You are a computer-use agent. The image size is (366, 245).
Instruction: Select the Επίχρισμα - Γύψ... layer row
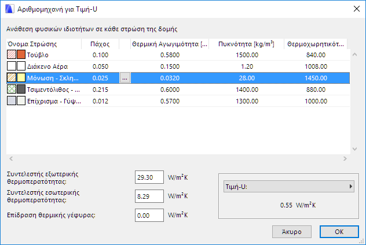(174, 101)
